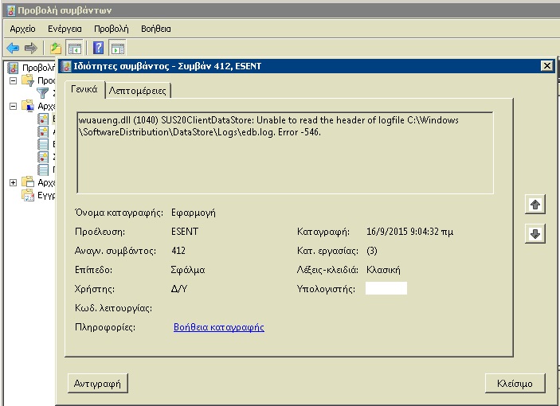
Task: Select the filter funnel tree item
Action: [x=42, y=93]
